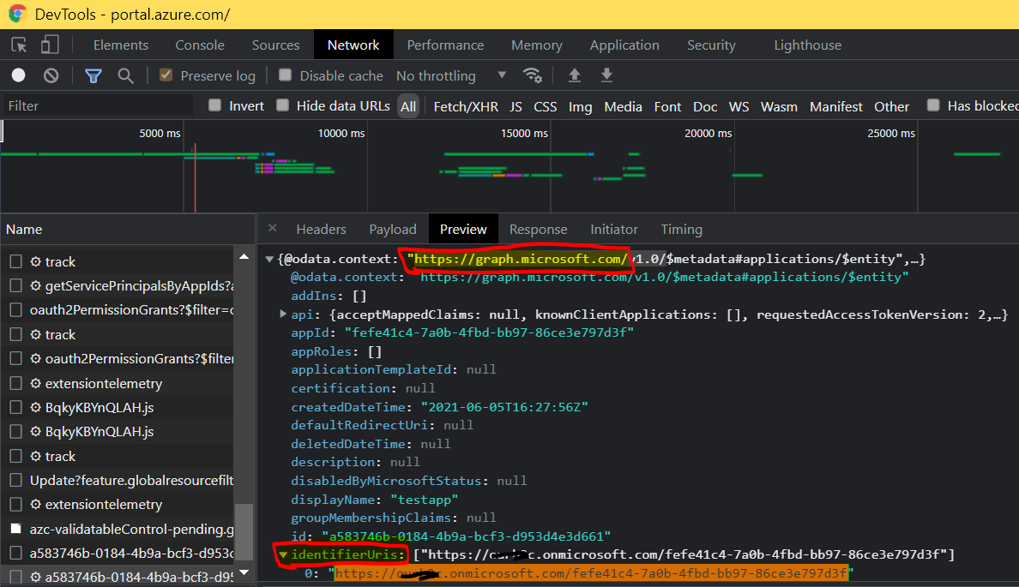Filter requests by WS type
1019x587 pixels.
click(x=739, y=106)
